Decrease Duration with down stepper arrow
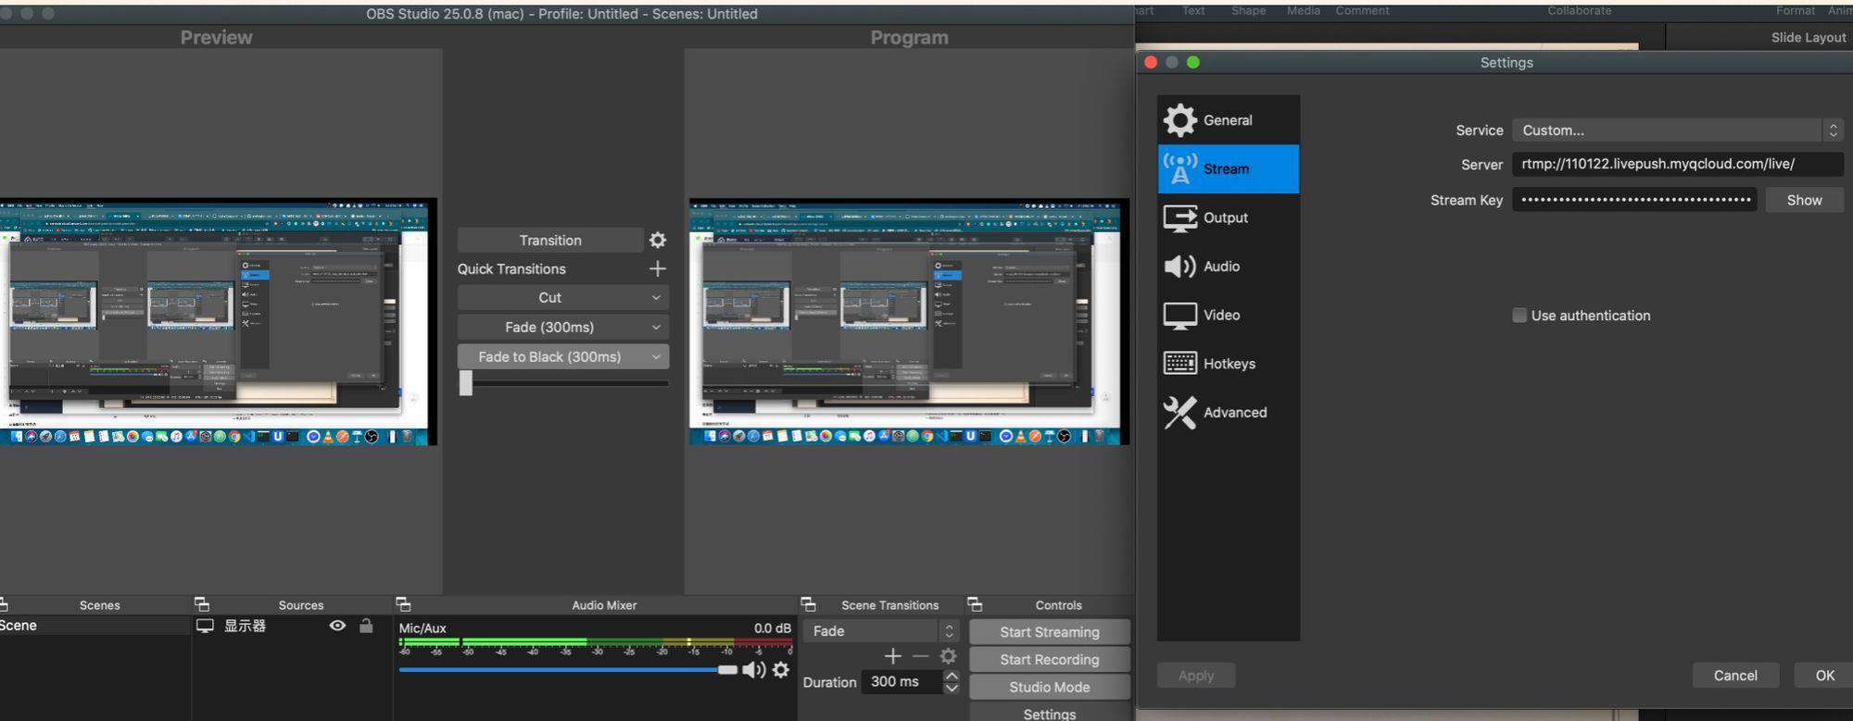The height and width of the screenshot is (721, 1853). pyautogui.click(x=952, y=689)
